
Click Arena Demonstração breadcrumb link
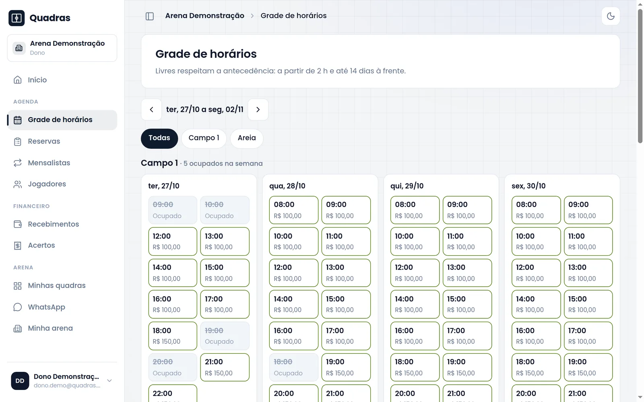coord(204,16)
